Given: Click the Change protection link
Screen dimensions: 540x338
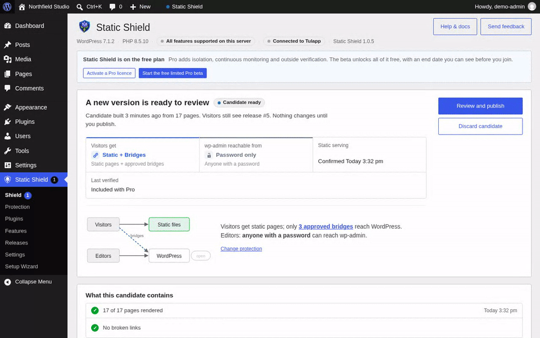Looking at the screenshot, I should click(x=241, y=248).
